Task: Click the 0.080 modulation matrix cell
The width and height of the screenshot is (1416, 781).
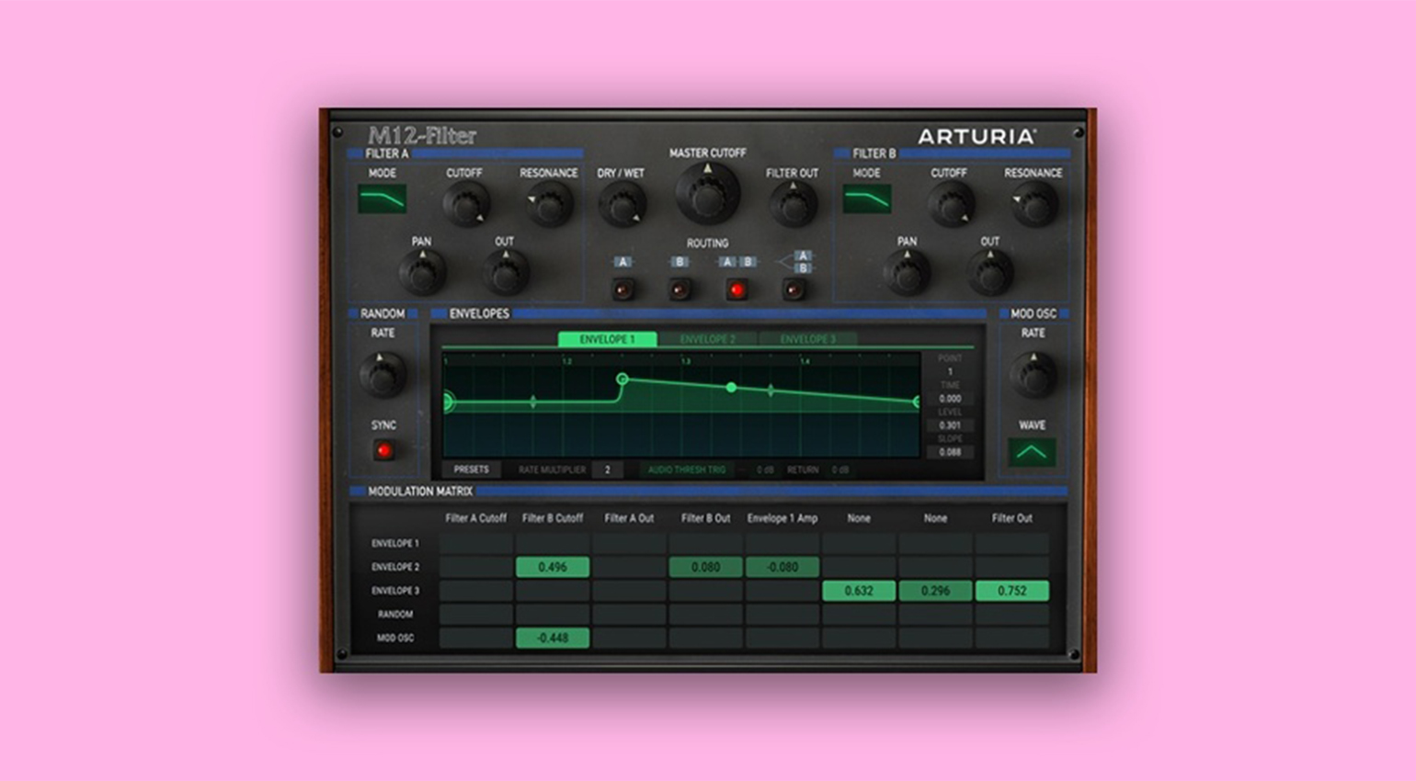Action: point(705,567)
